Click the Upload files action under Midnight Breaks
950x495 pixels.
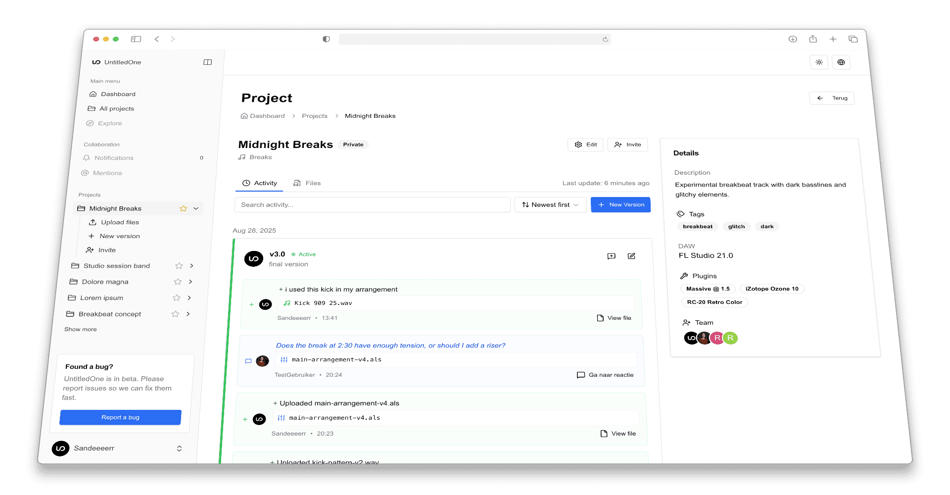point(119,222)
